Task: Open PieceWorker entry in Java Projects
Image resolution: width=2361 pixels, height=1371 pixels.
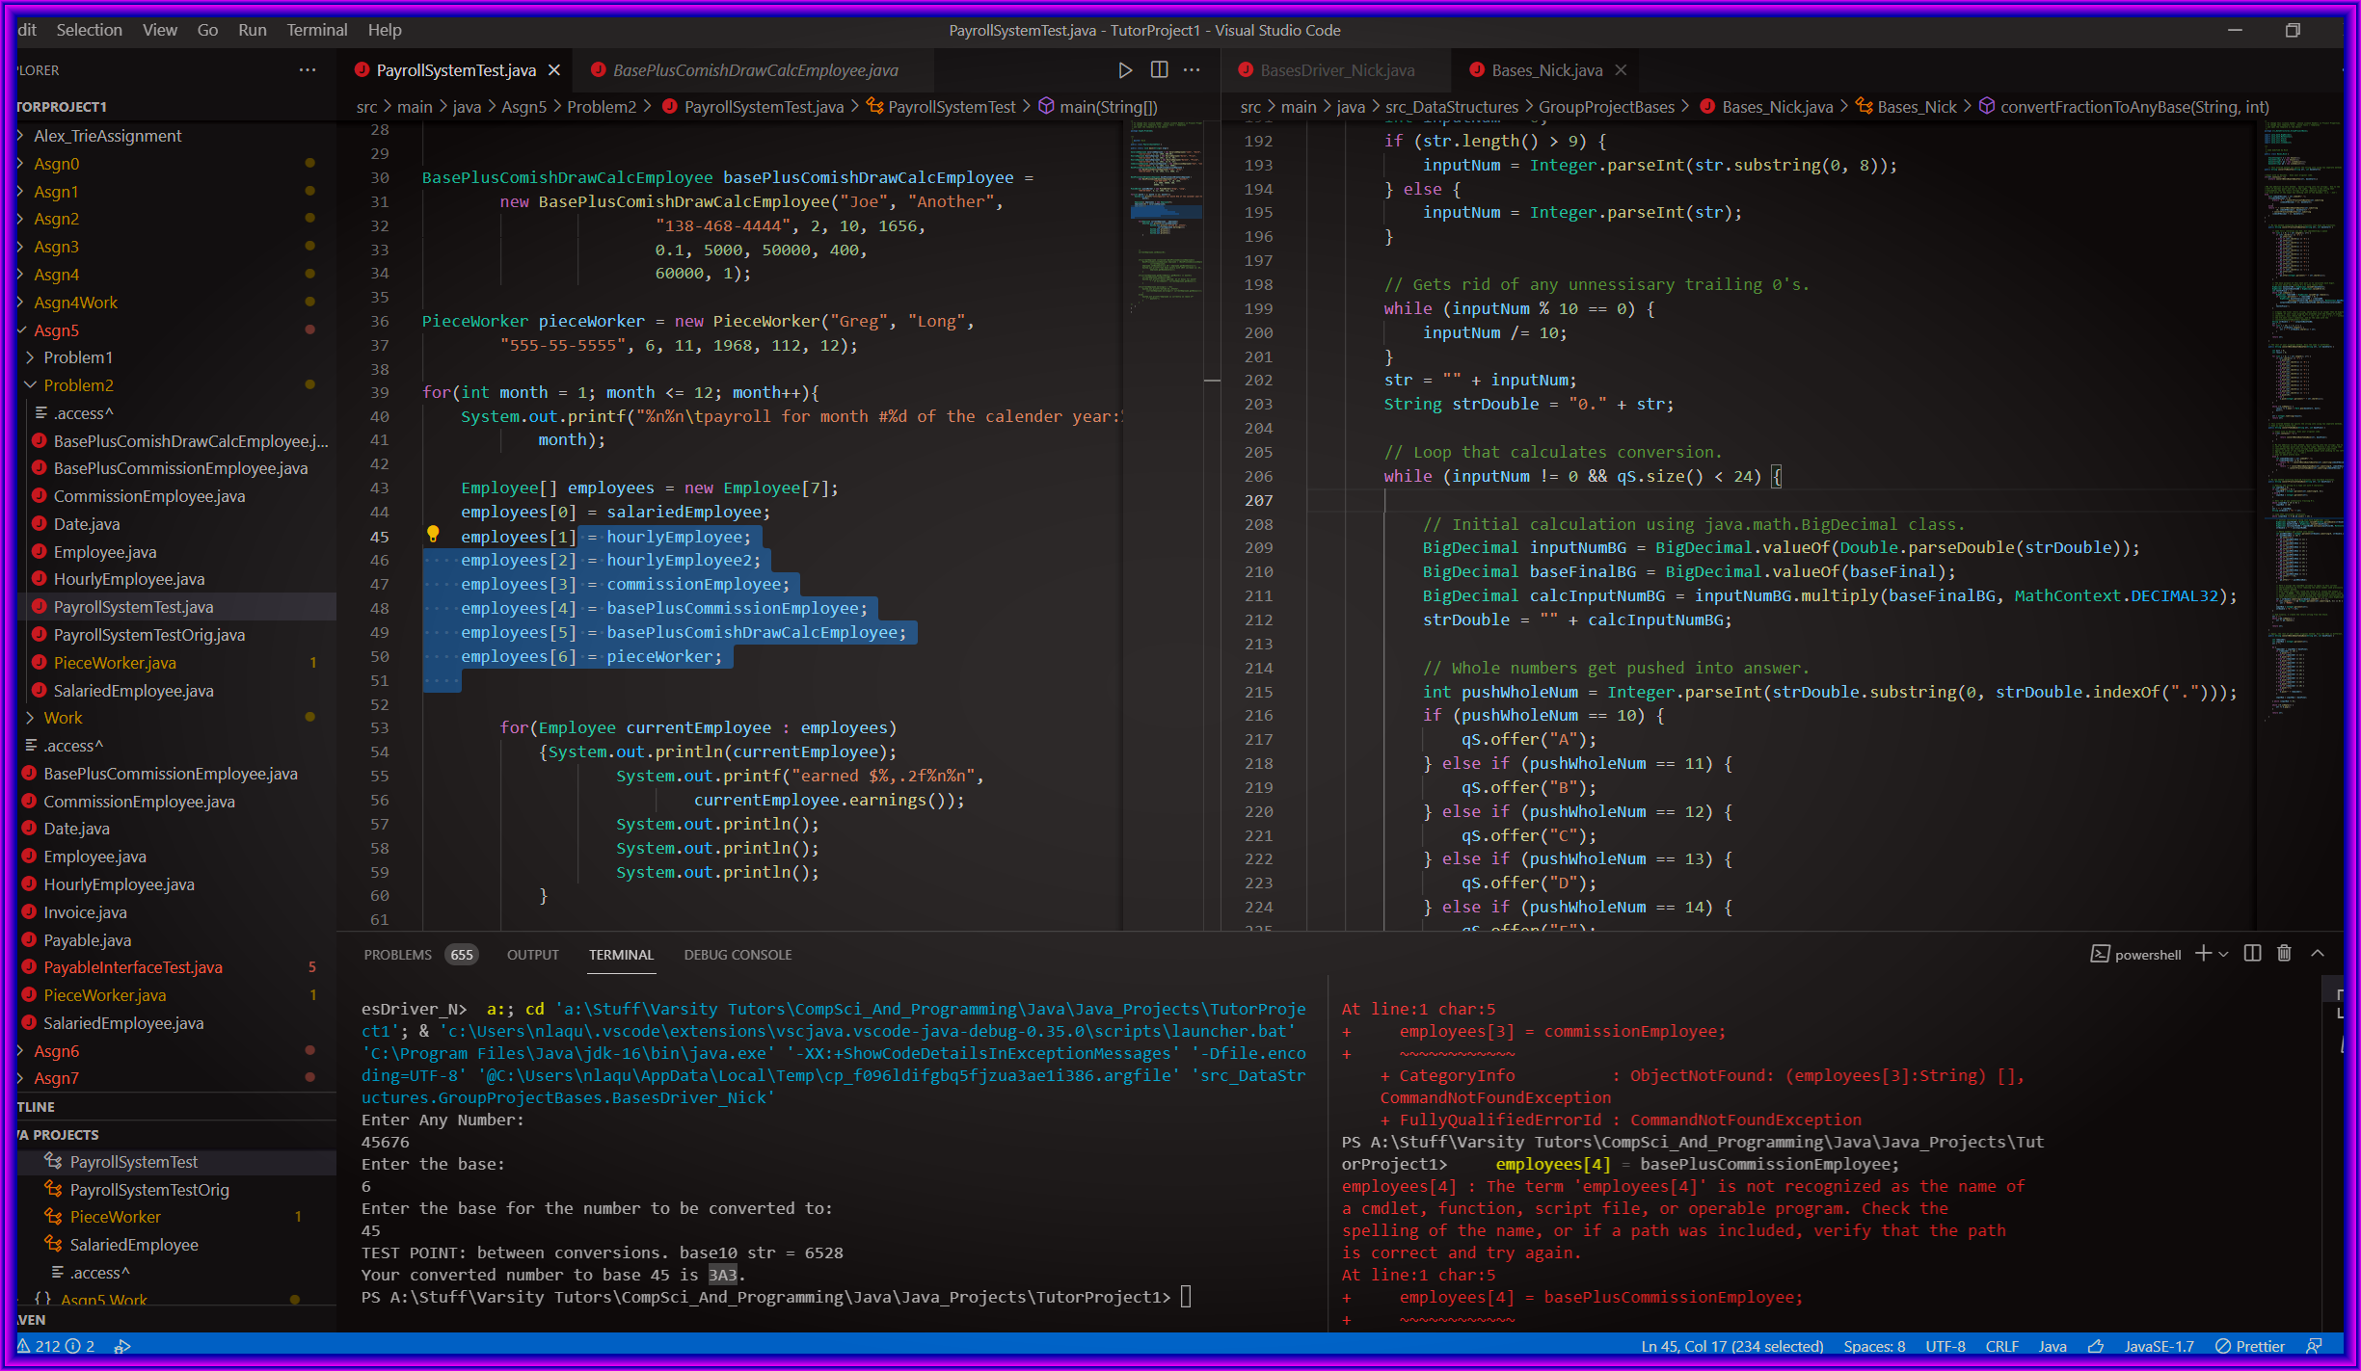Action: (x=115, y=1218)
